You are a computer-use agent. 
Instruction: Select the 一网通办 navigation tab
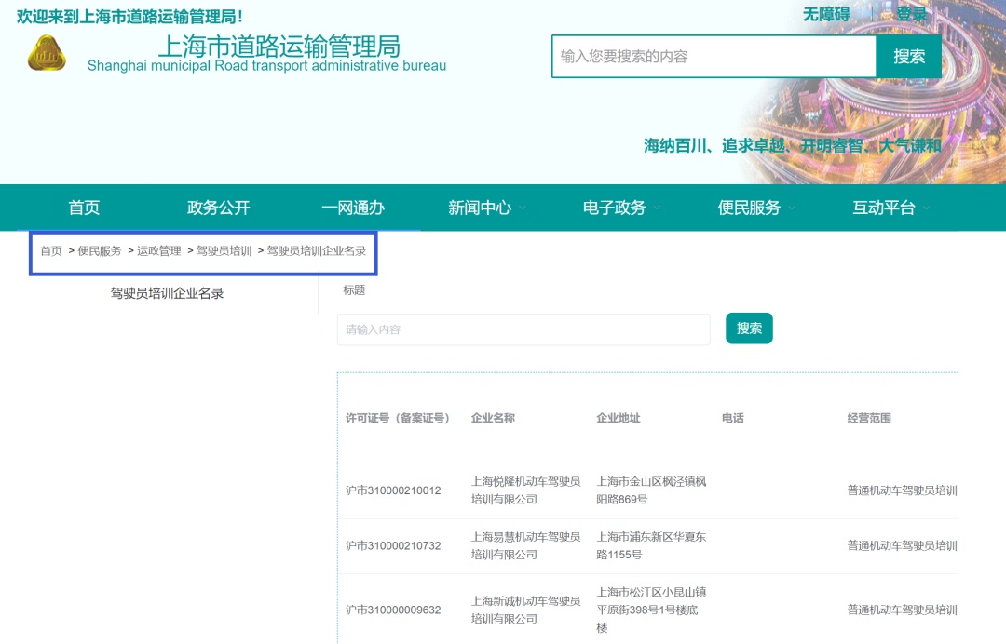coord(353,208)
